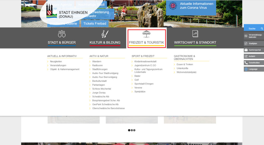Select the third carousel dot
The width and height of the screenshot is (264, 145).
pos(134,130)
